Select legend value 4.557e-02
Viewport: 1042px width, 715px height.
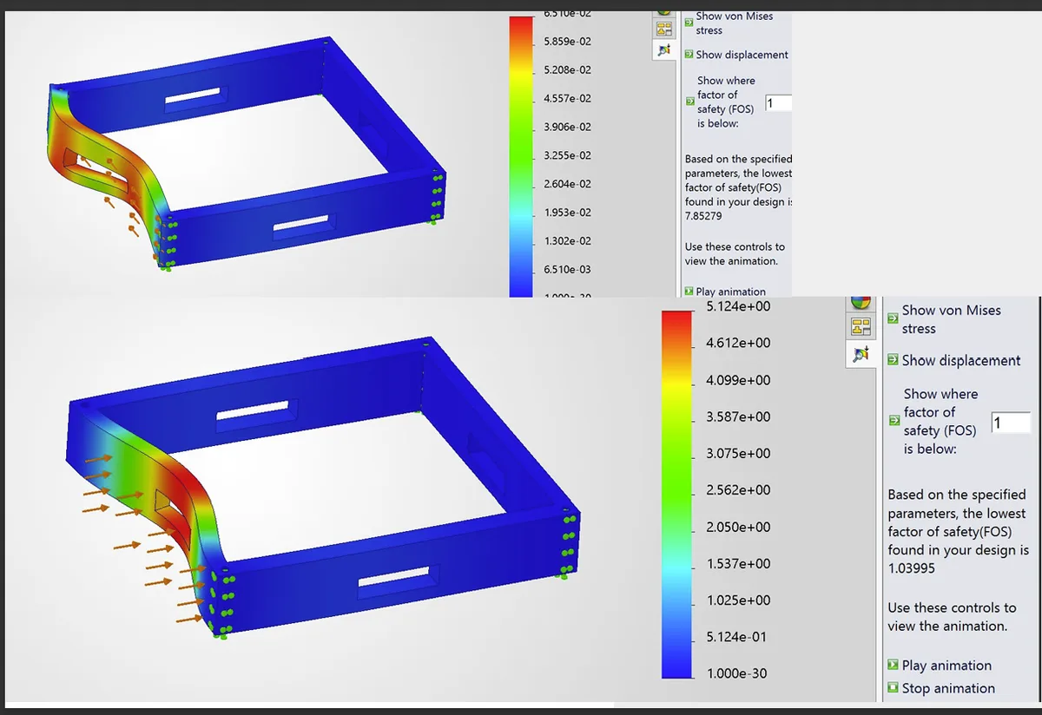pyautogui.click(x=567, y=98)
